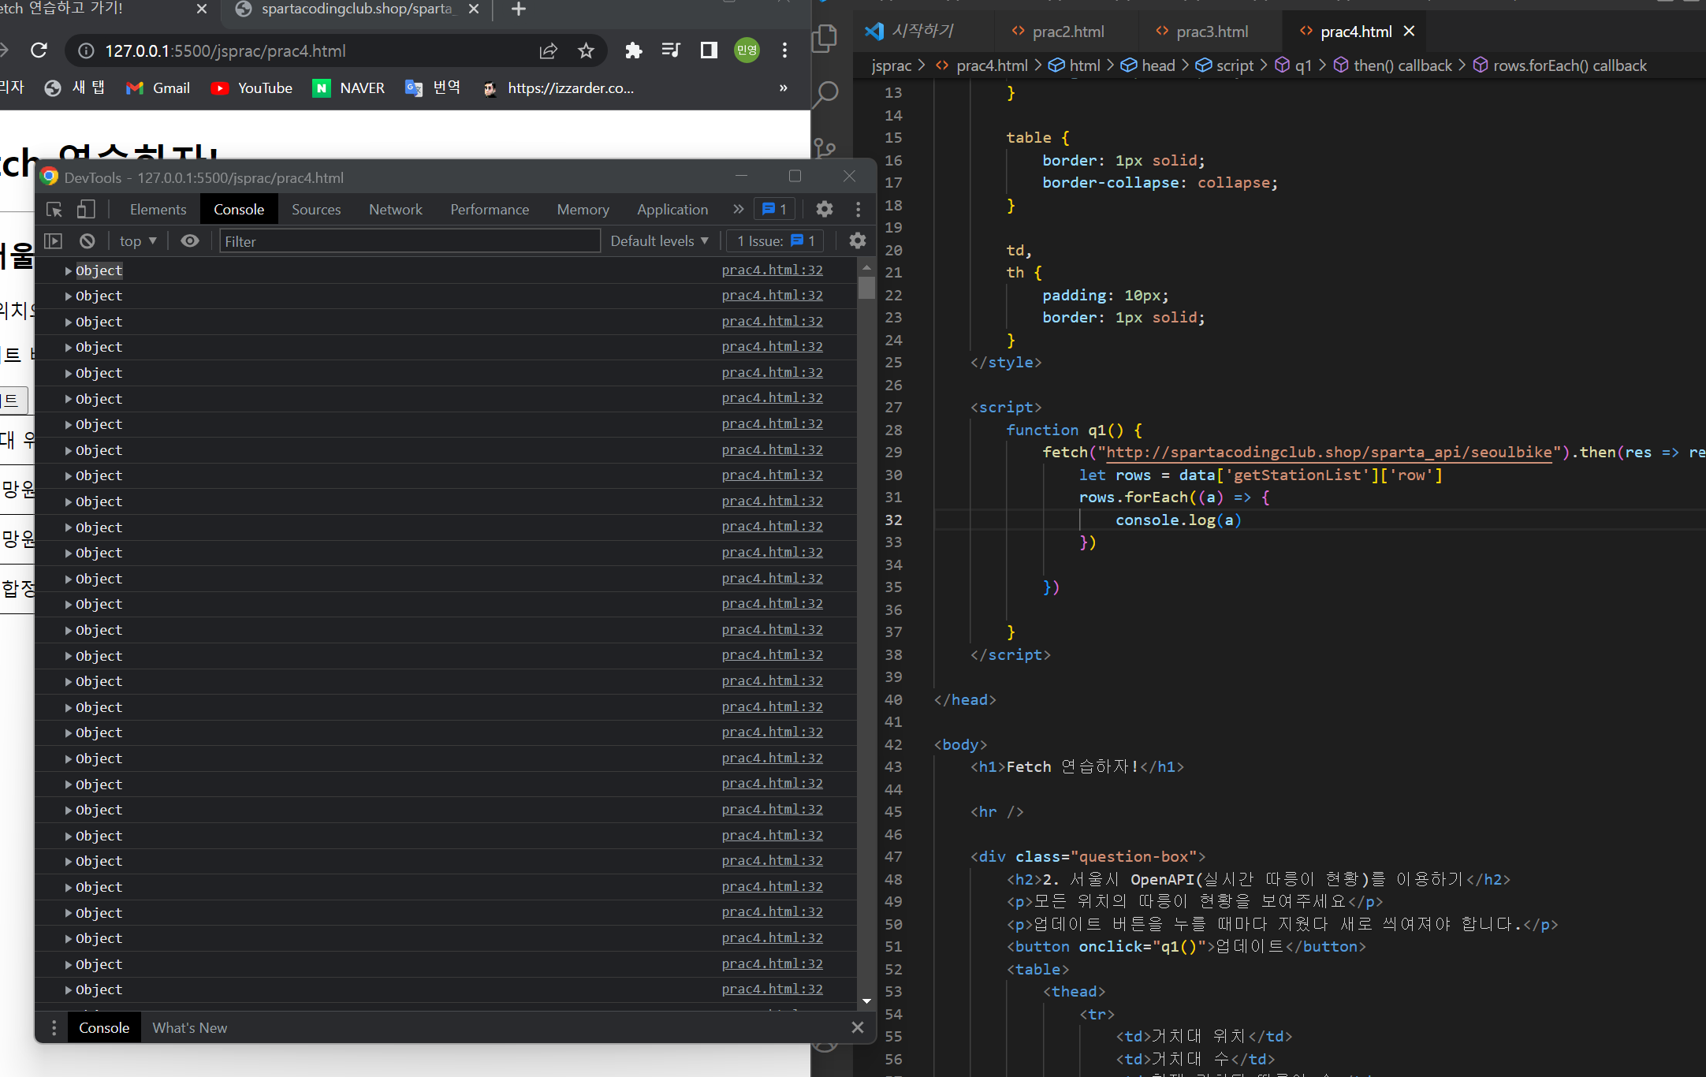The image size is (1706, 1077).
Task: Focus the console Filter field
Action: pyautogui.click(x=410, y=241)
